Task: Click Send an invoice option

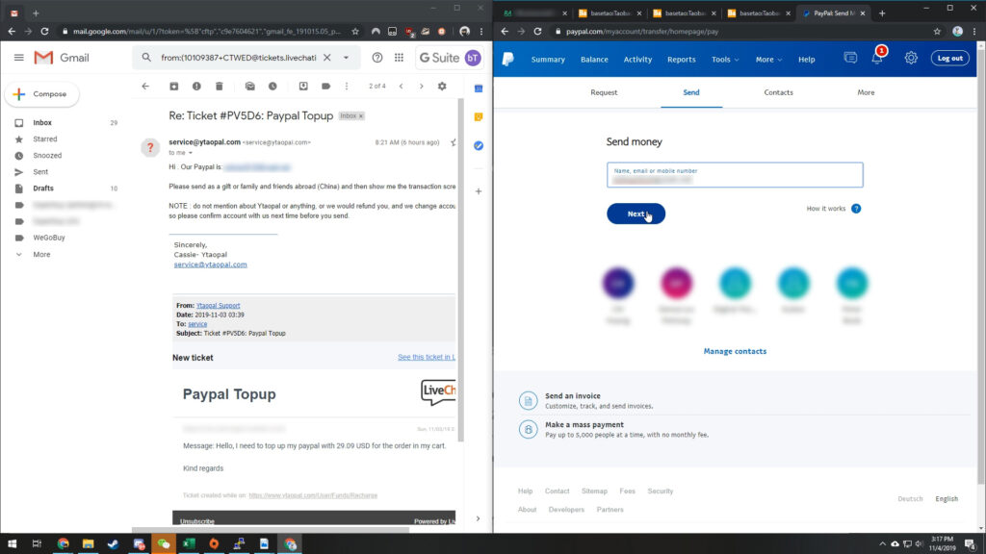Action: click(x=572, y=395)
